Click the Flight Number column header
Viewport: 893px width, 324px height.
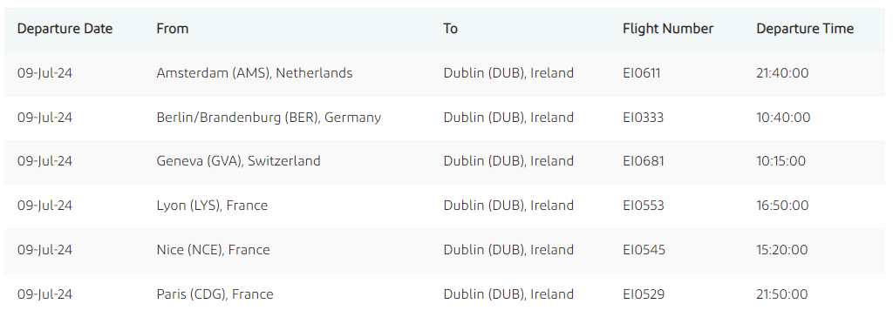click(668, 29)
